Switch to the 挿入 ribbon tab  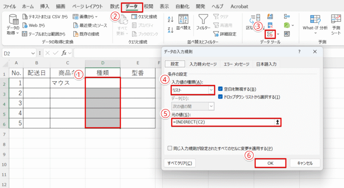(x=45, y=6)
